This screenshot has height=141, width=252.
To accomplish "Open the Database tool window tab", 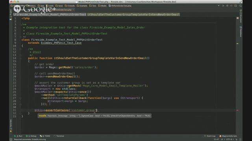I will (x=241, y=32).
